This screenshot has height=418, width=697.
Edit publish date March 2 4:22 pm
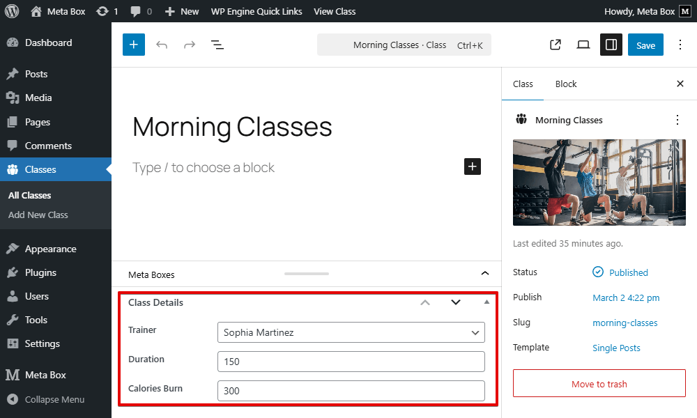tap(626, 297)
